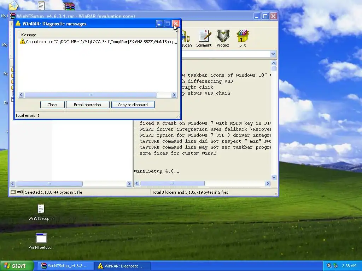Image resolution: width=362 pixels, height=271 pixels.
Task: Click the Protect icon in WinRAR toolbar
Action: click(223, 38)
